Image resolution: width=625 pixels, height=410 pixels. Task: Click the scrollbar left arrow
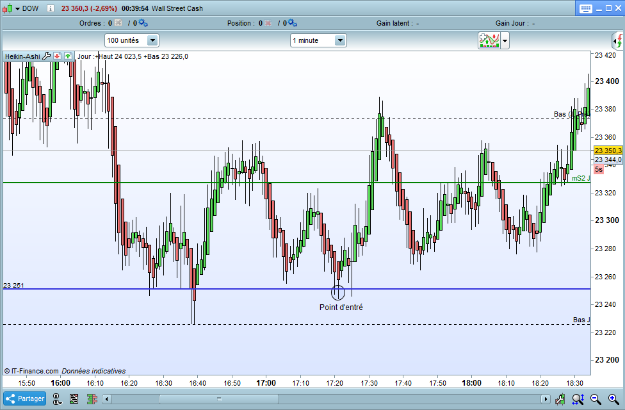click(x=107, y=399)
